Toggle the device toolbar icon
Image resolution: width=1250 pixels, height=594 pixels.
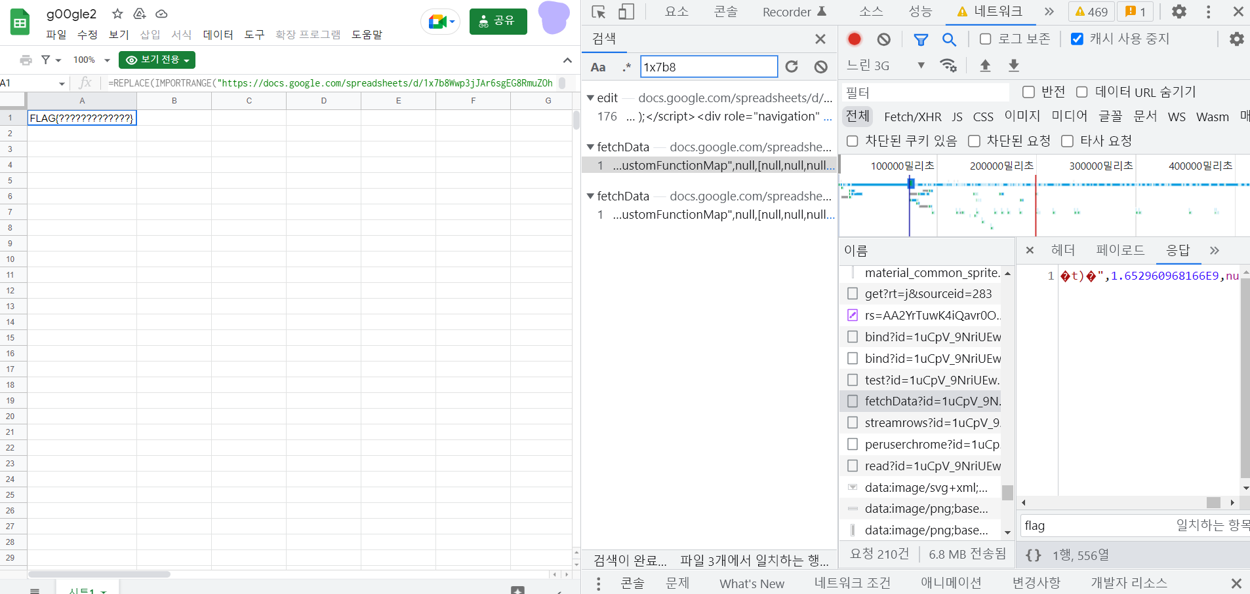(626, 12)
